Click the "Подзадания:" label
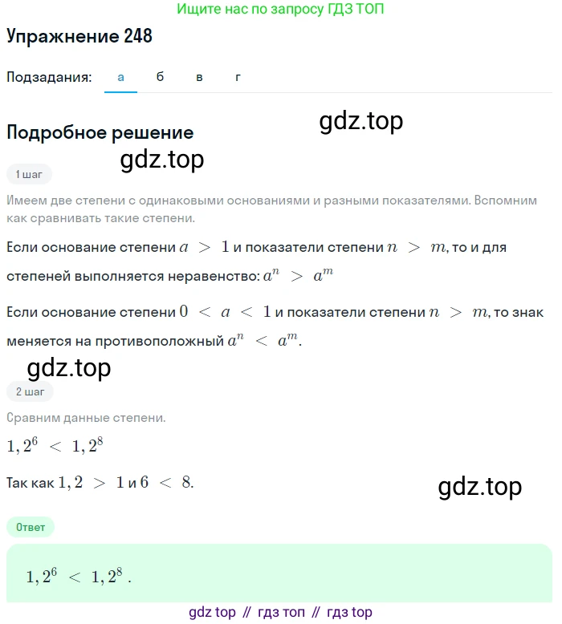 (x=49, y=77)
